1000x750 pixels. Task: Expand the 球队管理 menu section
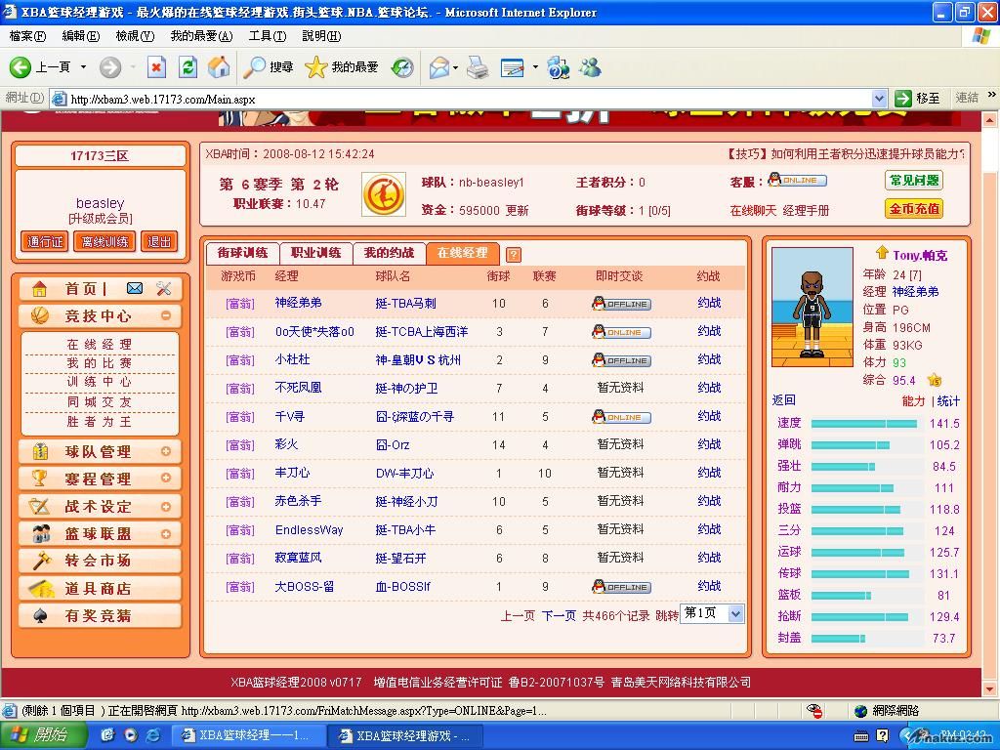coord(166,451)
